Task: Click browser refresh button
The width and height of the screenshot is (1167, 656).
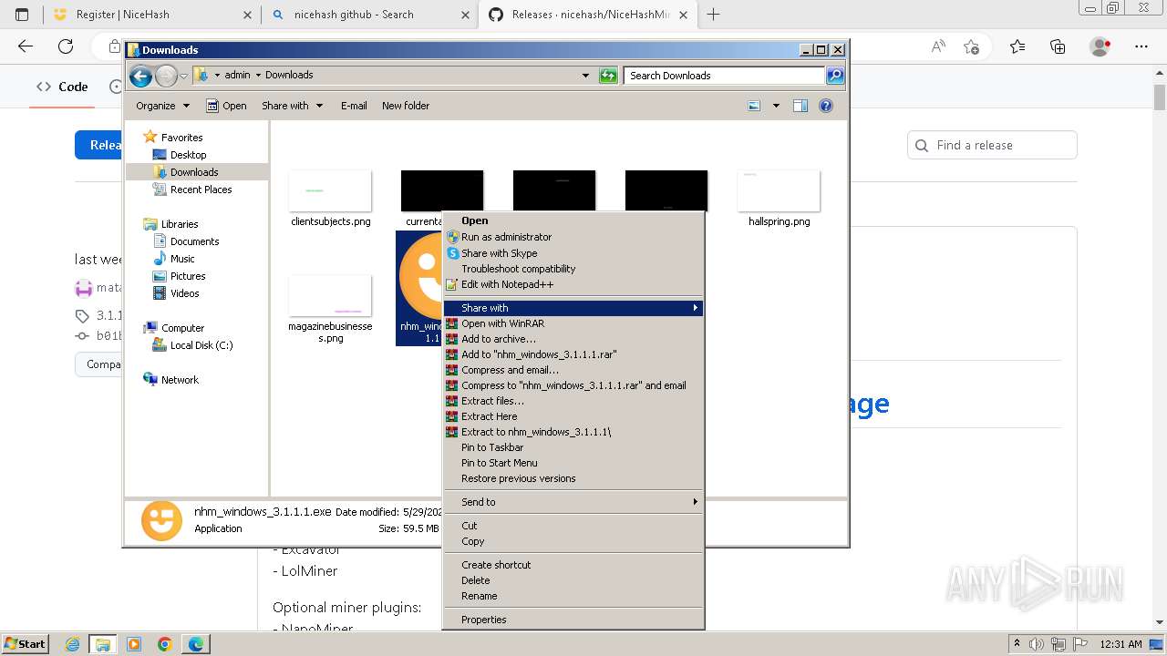Action: coord(66,46)
